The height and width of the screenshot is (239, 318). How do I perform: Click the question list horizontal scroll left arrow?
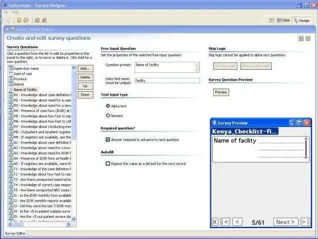[10, 224]
